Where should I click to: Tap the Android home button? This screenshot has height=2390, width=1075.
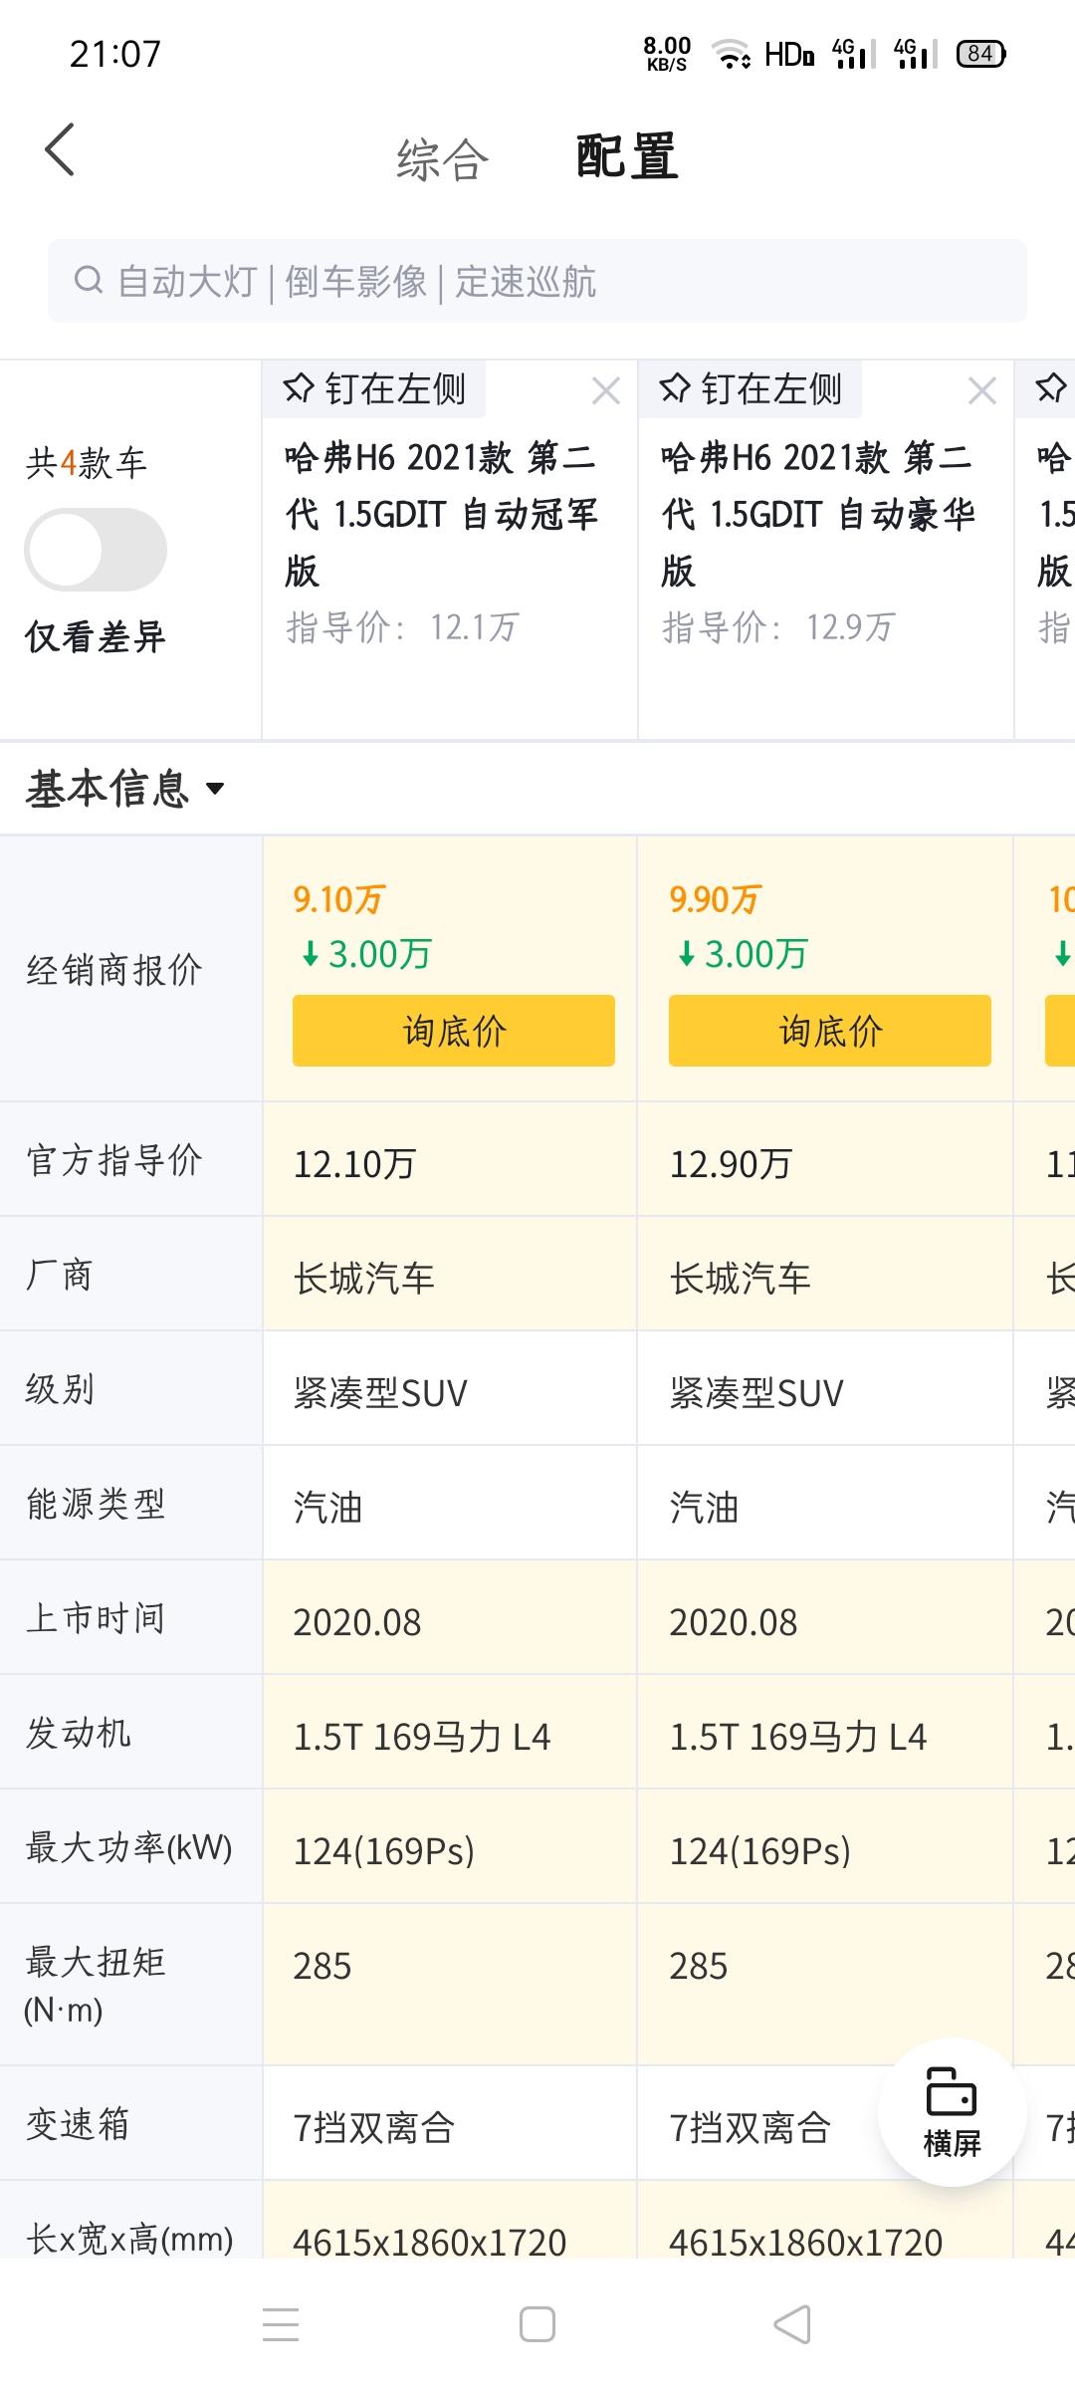pos(537,2324)
